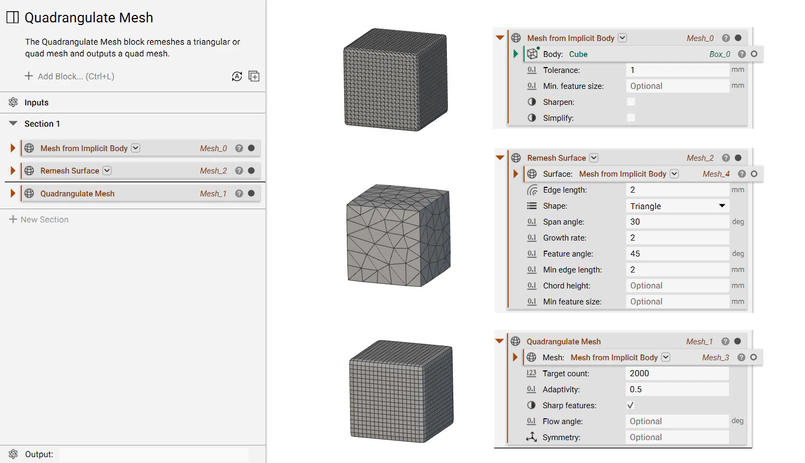Uncheck the Sharp features checkbox

pos(630,405)
